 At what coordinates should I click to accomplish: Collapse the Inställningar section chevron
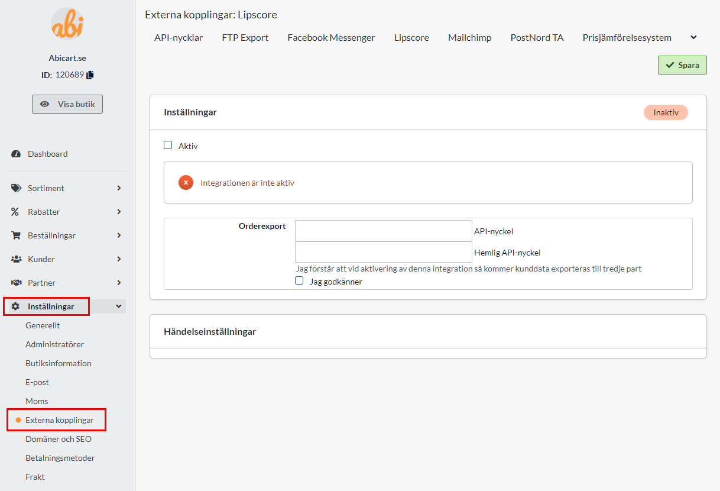pyautogui.click(x=118, y=306)
